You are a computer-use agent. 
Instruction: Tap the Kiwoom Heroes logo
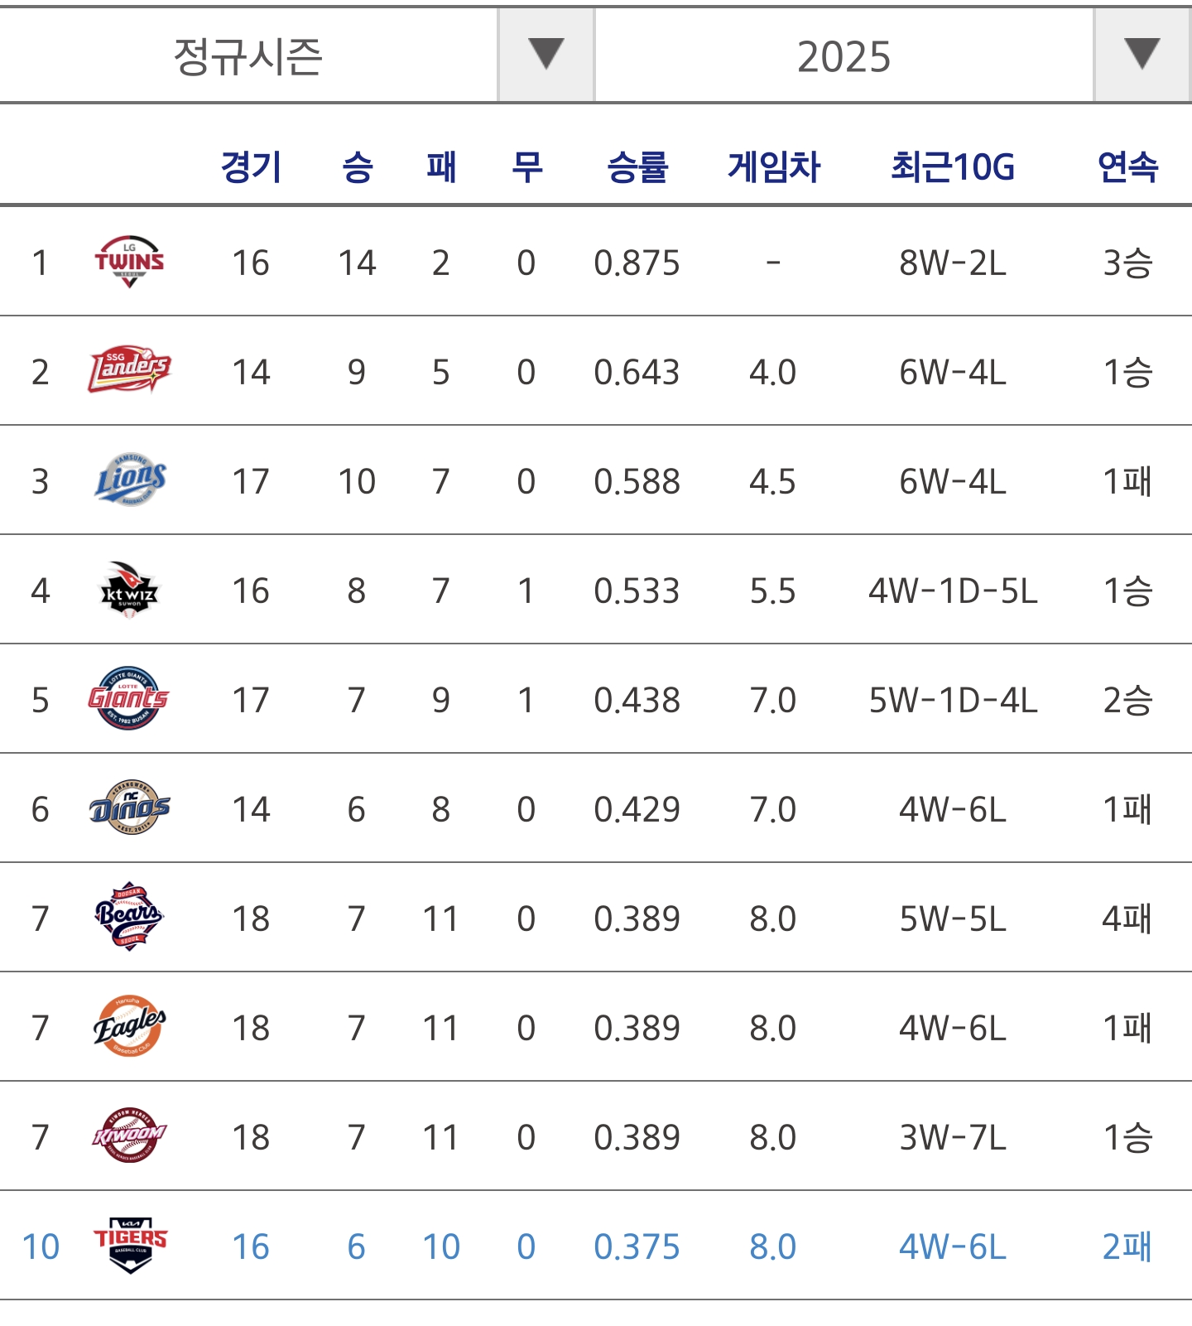click(x=129, y=1136)
